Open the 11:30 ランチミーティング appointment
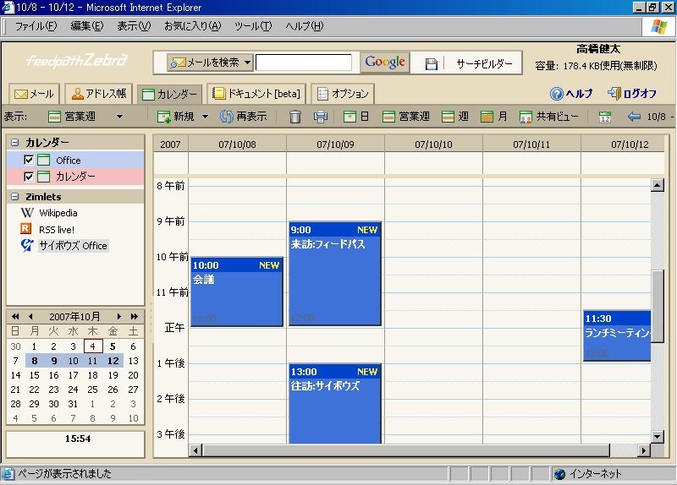The image size is (677, 485). click(x=617, y=335)
